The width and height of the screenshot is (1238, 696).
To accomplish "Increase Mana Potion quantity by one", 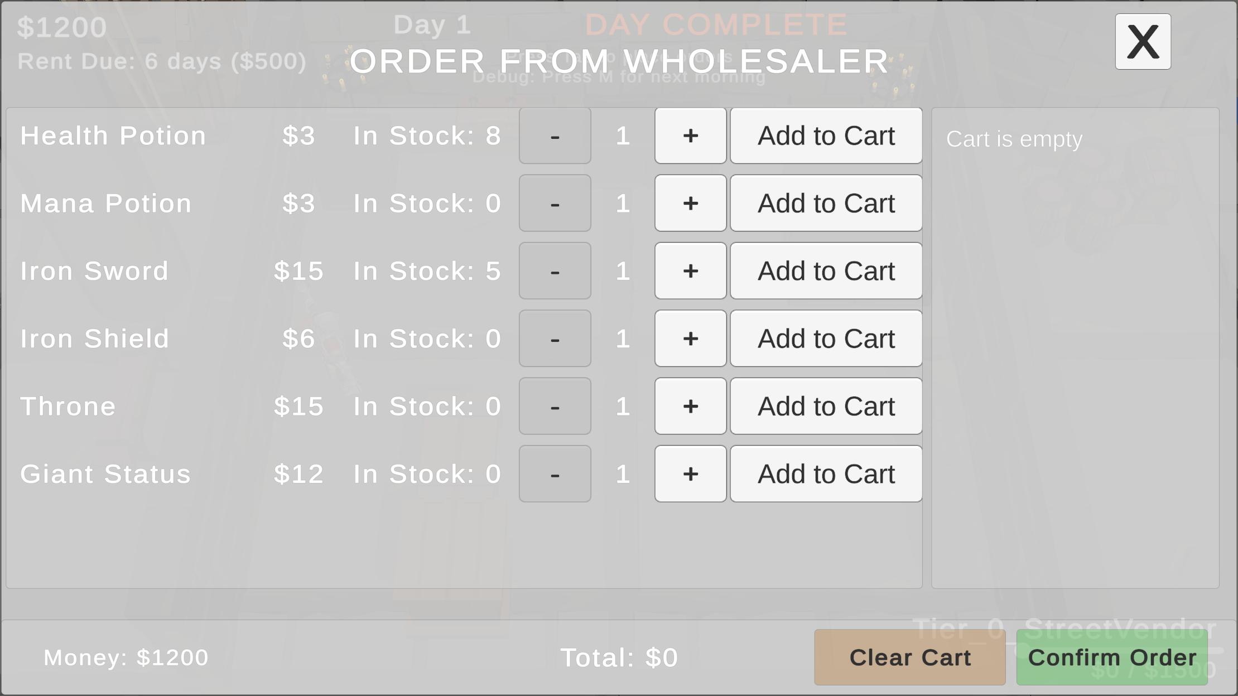I will tap(690, 203).
